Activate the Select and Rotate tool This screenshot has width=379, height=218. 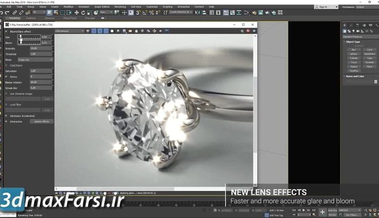click(x=83, y=13)
